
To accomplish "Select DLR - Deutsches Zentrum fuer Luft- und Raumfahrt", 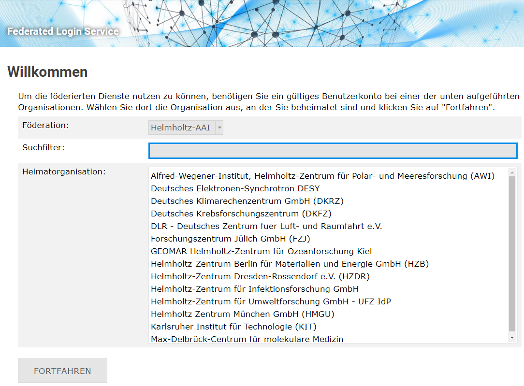I will 266,227.
